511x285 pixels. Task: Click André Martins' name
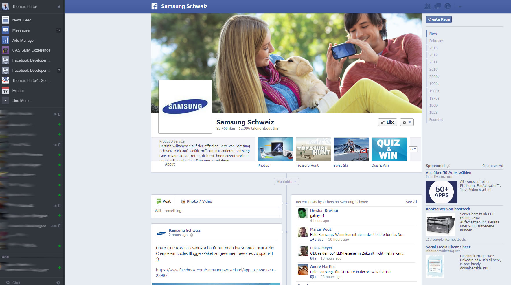323,267
